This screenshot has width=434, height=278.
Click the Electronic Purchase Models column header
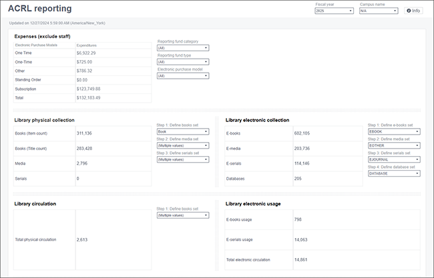coord(36,45)
